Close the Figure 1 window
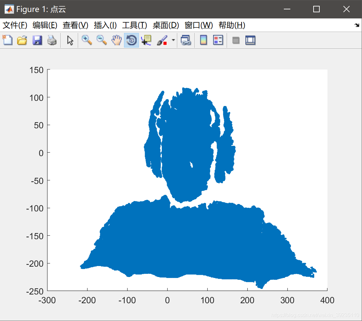Viewport: 362px width, 321px height. (x=346, y=9)
